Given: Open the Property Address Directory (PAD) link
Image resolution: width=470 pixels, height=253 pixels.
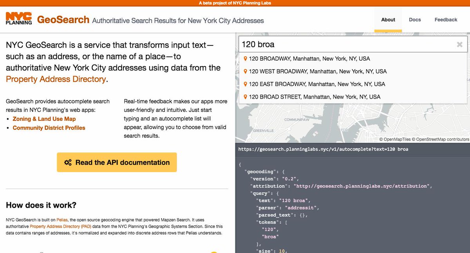Looking at the screenshot, I should pyautogui.click(x=61, y=226).
